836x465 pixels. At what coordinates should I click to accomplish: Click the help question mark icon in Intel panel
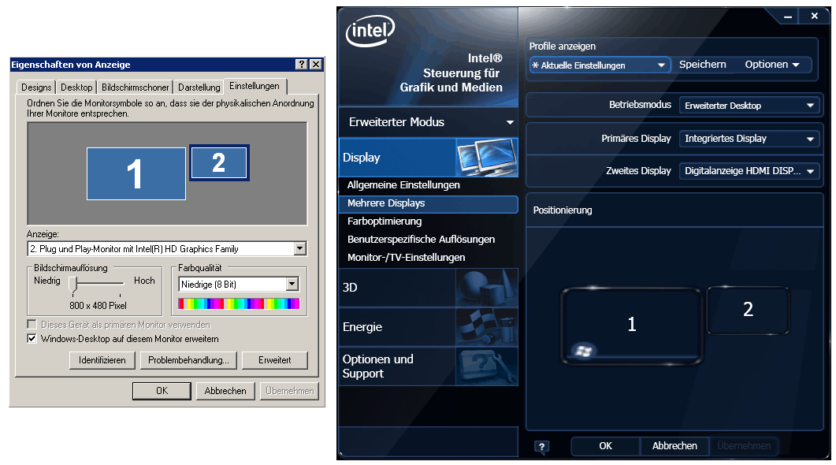541,447
